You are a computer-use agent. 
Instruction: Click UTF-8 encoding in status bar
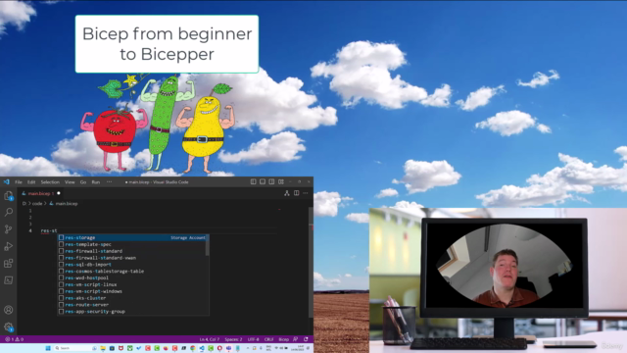[x=253, y=339]
